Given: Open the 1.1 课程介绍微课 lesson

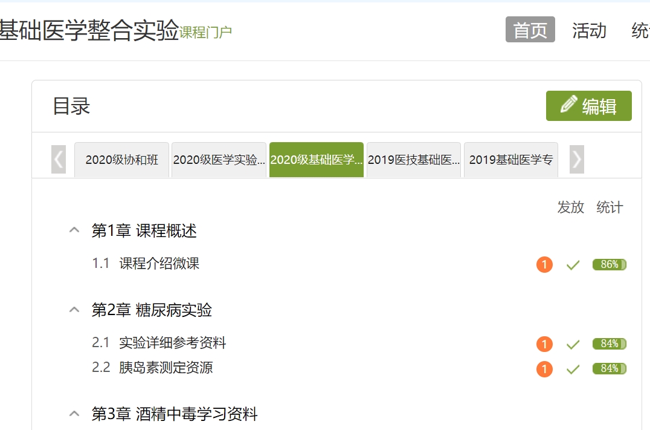Looking at the screenshot, I should tap(159, 264).
